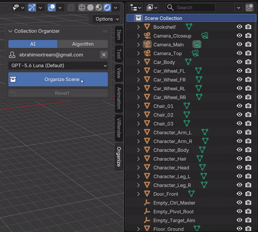Open the GPT-5.6 Luna model dropdown

(58, 66)
